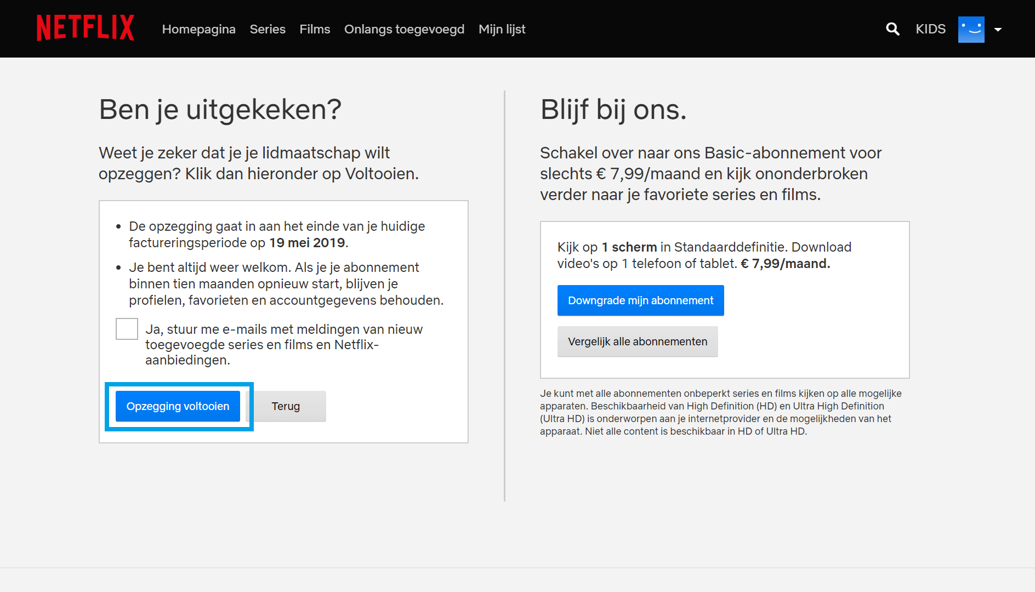Open the Homepagina menu item
The image size is (1035, 592).
tap(199, 29)
